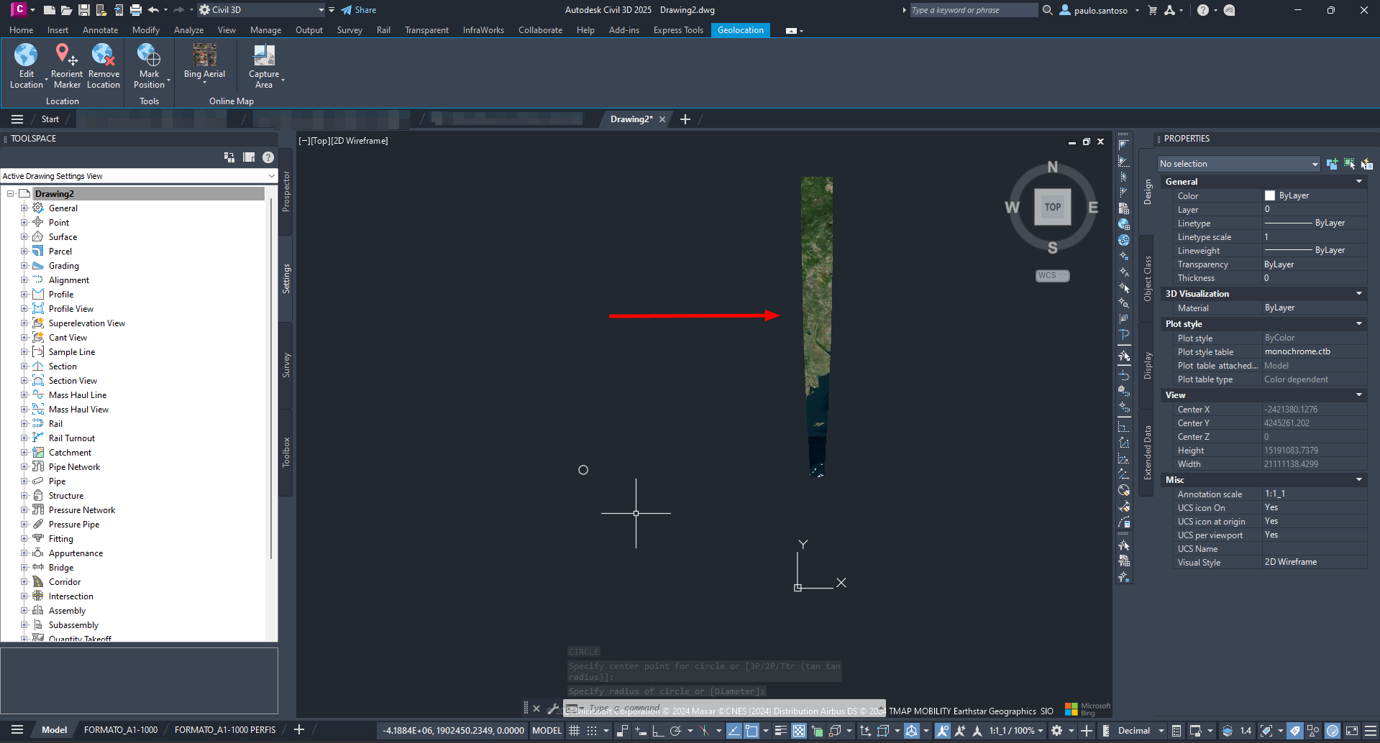Open the Annotate ribbon tab
Image resolution: width=1380 pixels, height=743 pixels.
click(100, 30)
